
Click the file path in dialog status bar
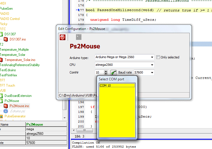[x=78, y=95]
